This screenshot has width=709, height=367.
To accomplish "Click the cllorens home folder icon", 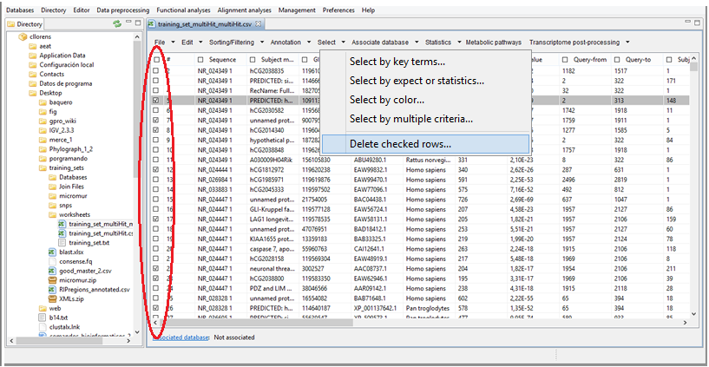I will click(22, 36).
